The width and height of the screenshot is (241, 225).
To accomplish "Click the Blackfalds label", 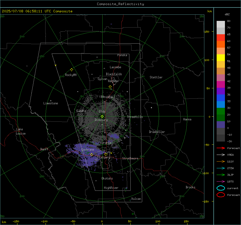I will point(114,74).
